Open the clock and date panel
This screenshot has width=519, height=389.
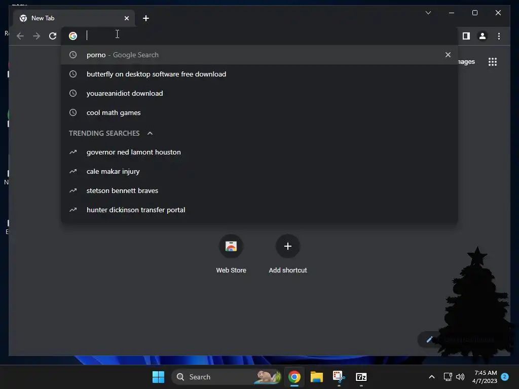click(485, 377)
